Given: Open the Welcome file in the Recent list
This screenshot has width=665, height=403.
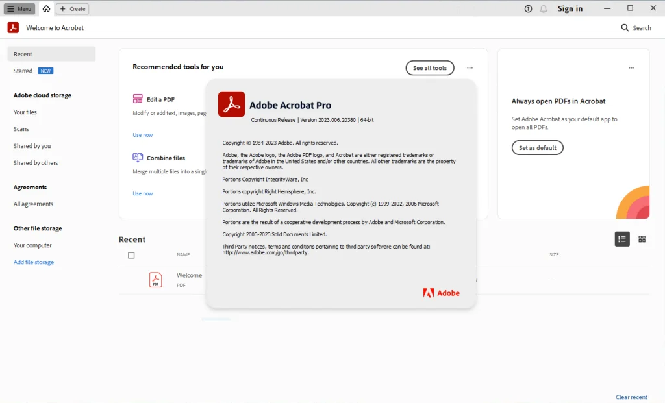Looking at the screenshot, I should pyautogui.click(x=189, y=275).
